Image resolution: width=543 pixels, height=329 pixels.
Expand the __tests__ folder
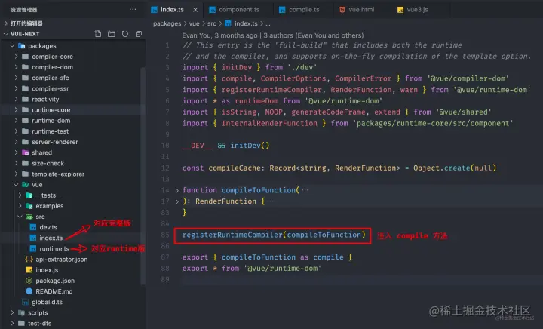[20, 195]
